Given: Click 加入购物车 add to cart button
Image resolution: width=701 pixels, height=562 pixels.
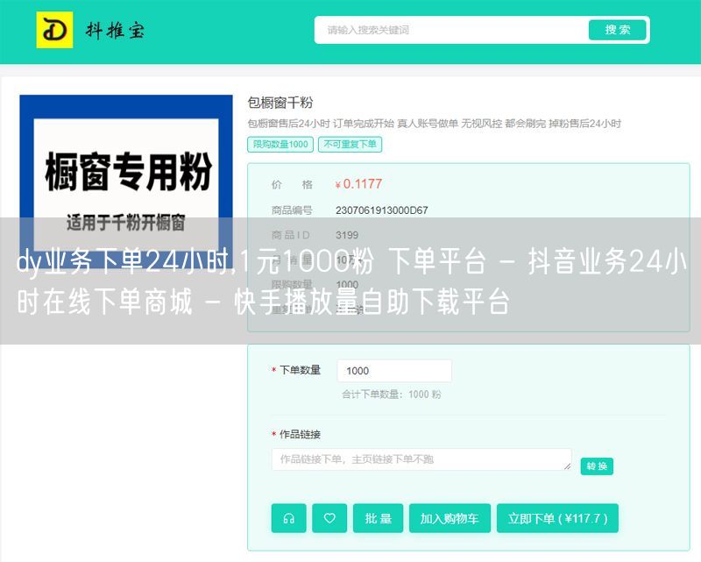Looking at the screenshot, I should (x=450, y=518).
